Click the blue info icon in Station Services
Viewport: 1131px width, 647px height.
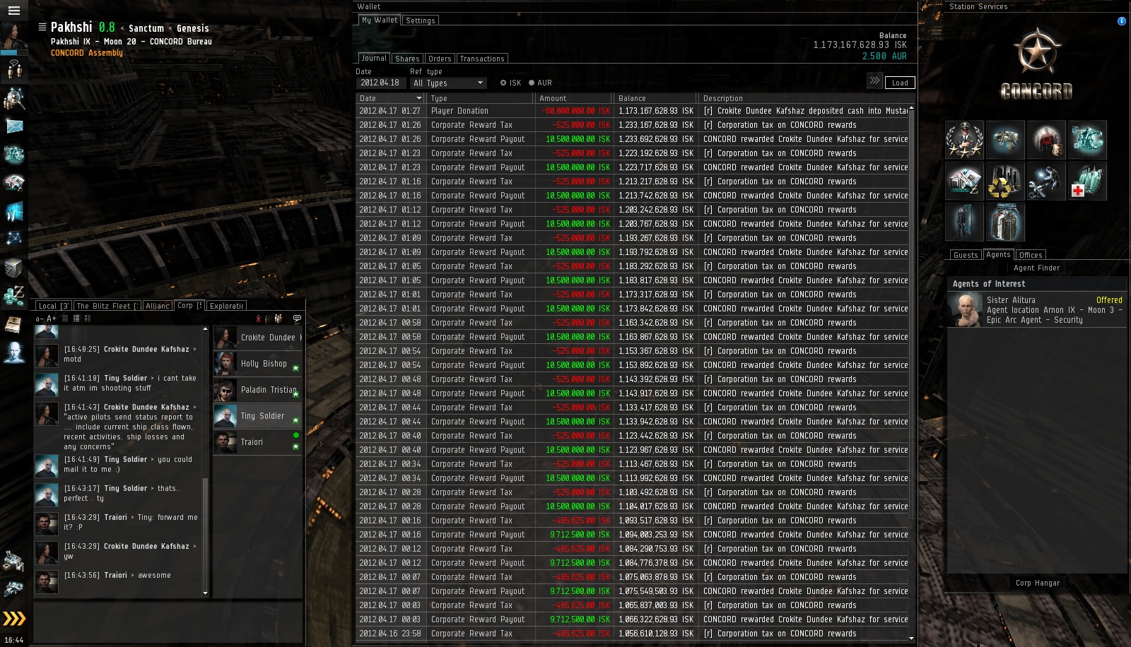(1121, 21)
